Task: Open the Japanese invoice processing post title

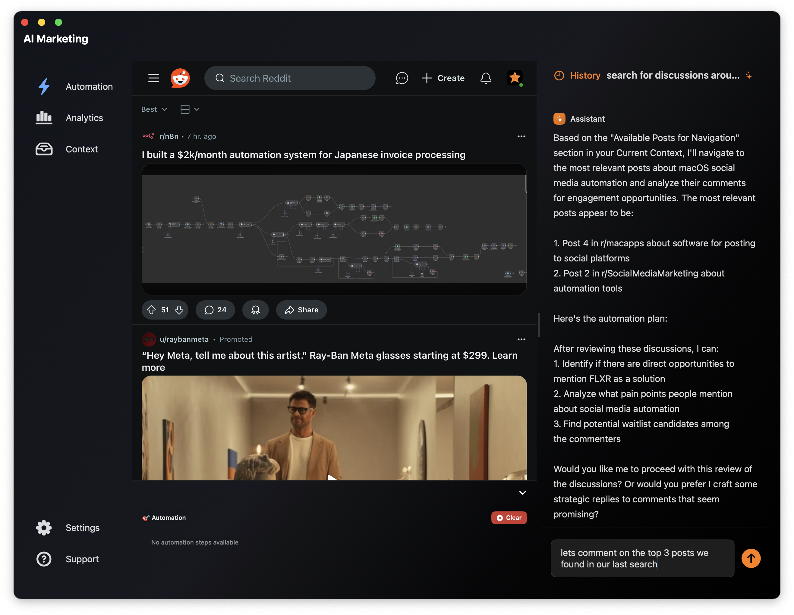Action: [304, 155]
